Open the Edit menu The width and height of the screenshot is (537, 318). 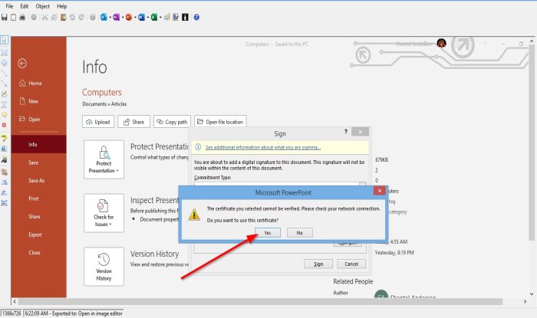25,6
